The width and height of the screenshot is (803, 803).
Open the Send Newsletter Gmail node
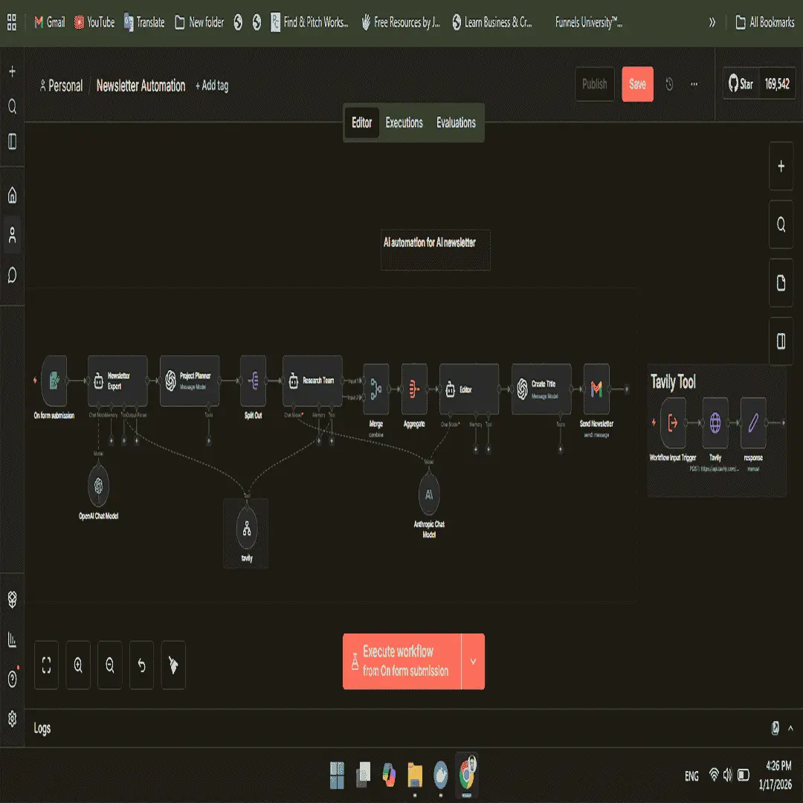tap(596, 387)
